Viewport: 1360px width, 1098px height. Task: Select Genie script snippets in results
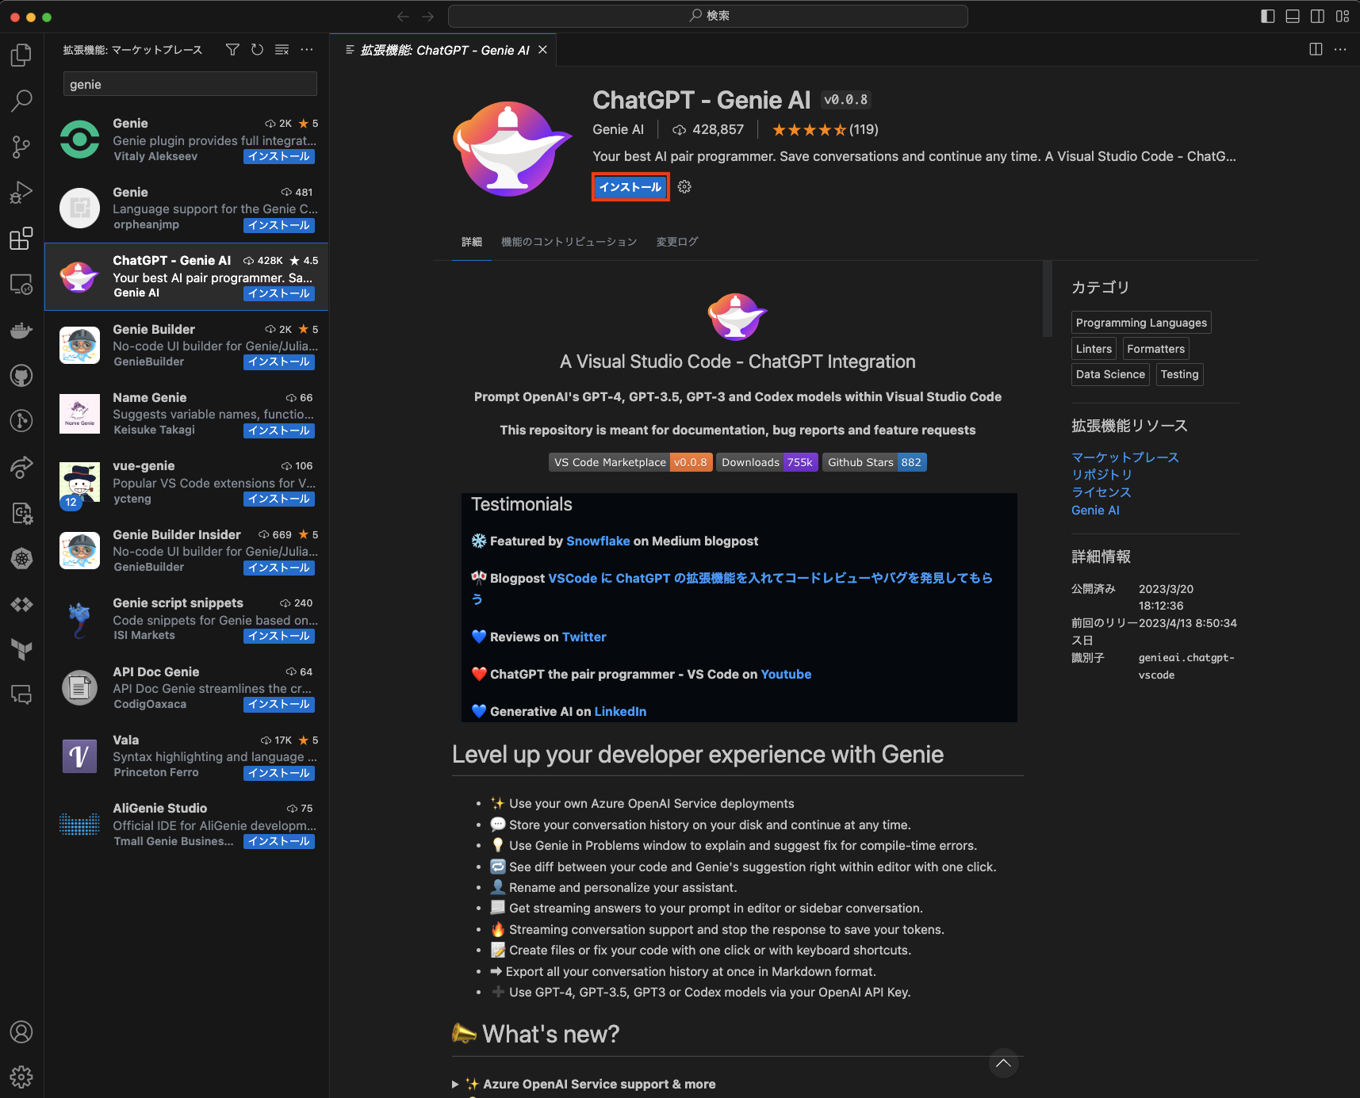click(186, 619)
